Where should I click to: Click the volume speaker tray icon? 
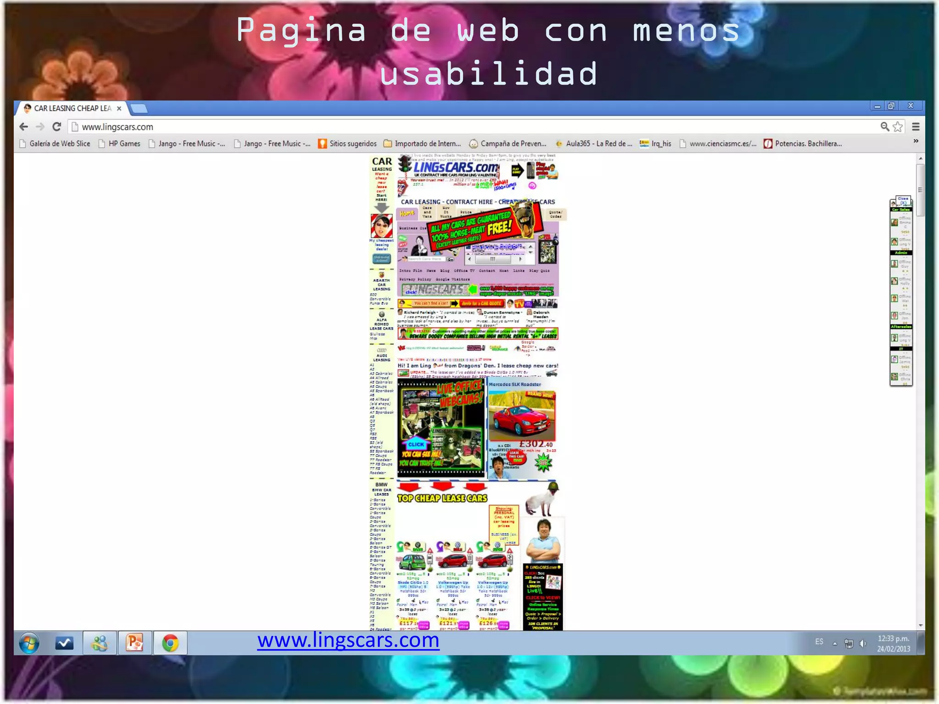[x=863, y=643]
